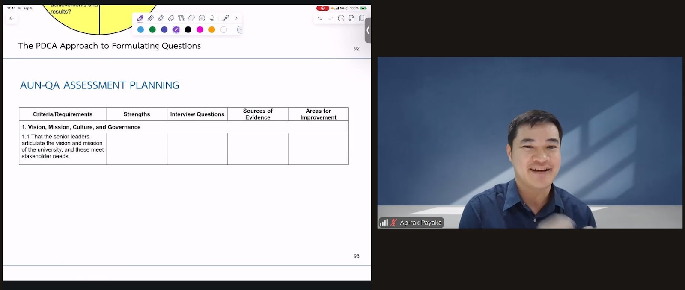Click Apirak Payaka video thumbnail
The height and width of the screenshot is (290, 685).
pyautogui.click(x=530, y=143)
